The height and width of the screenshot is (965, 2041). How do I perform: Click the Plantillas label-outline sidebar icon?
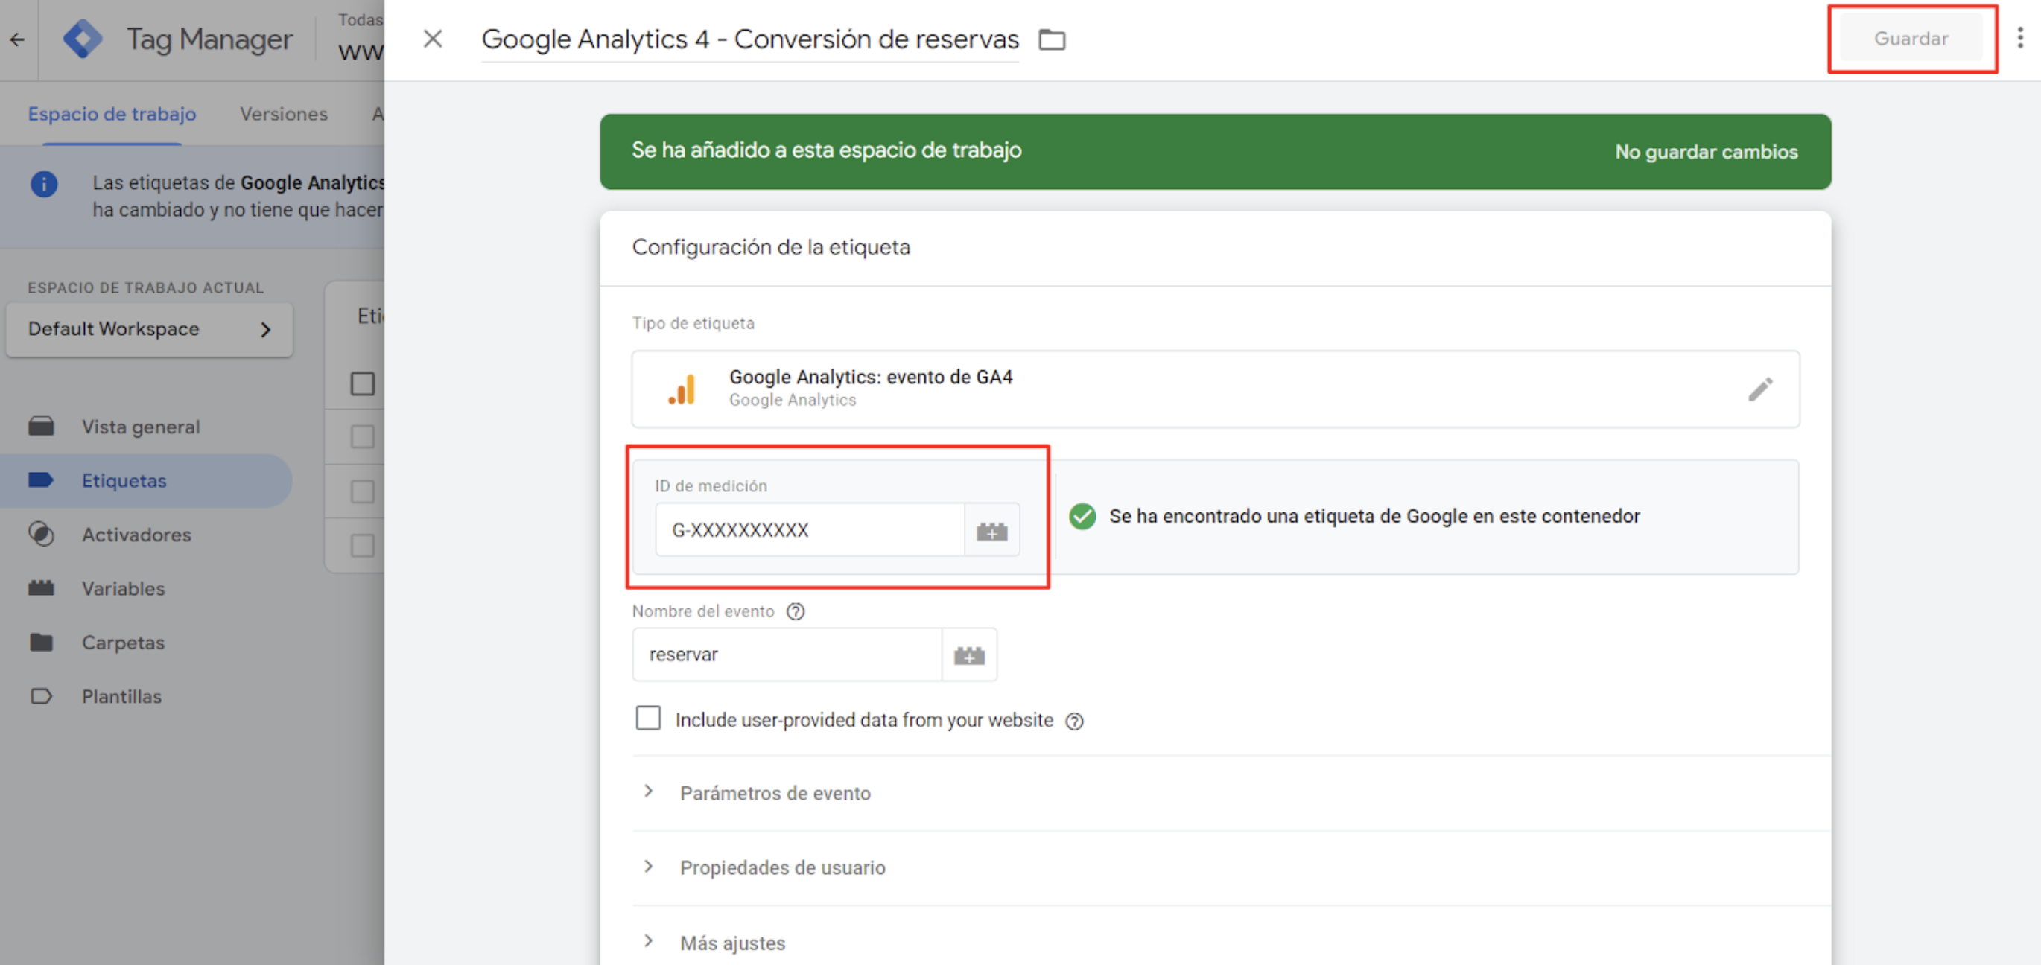pyautogui.click(x=41, y=696)
